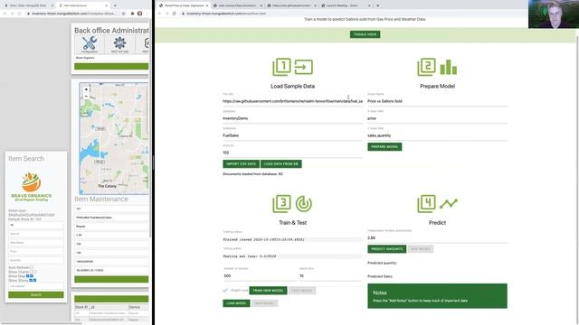Click the TOGGLE VIEW button

click(x=365, y=34)
